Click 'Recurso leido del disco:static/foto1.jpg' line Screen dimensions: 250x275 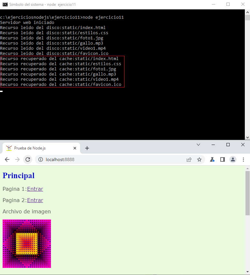(52, 38)
